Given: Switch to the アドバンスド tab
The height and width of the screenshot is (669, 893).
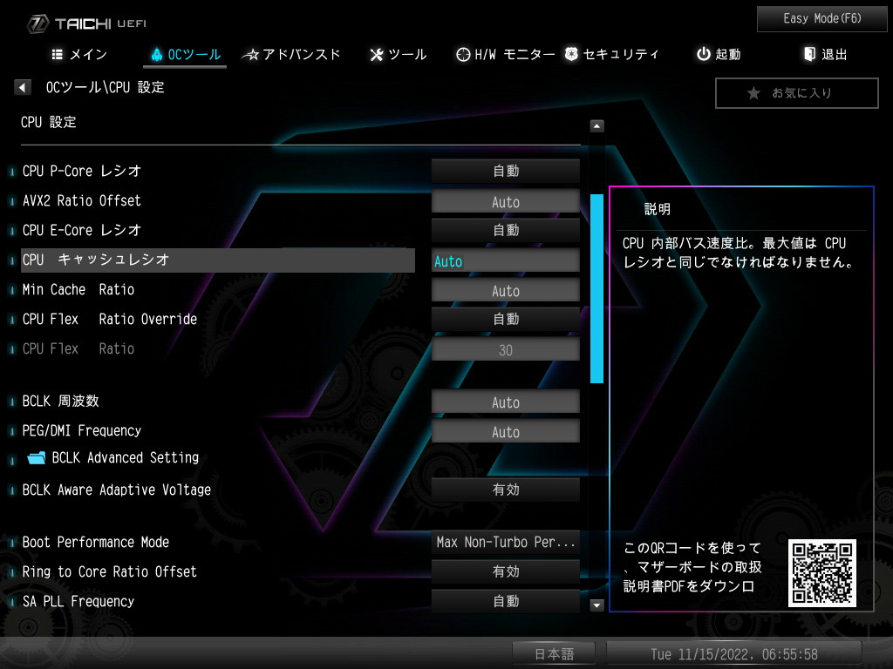Looking at the screenshot, I should (x=291, y=54).
